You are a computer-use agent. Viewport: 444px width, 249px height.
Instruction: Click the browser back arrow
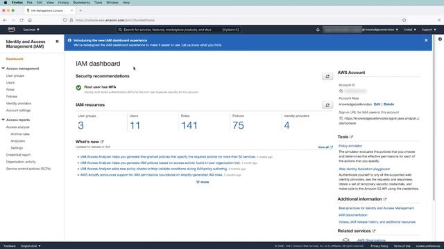tap(5, 20)
